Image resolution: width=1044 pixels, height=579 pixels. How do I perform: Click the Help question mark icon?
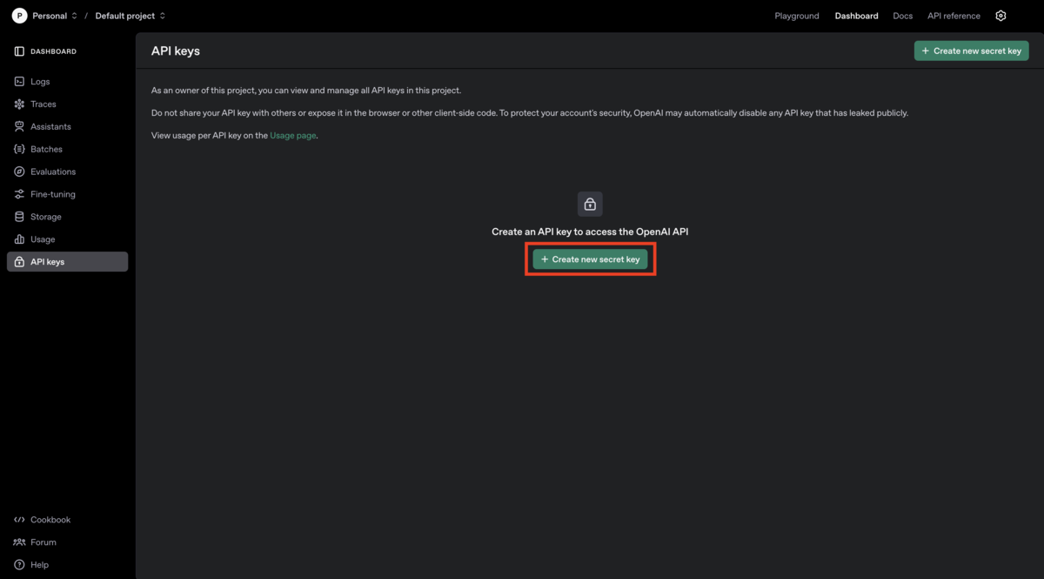point(19,565)
